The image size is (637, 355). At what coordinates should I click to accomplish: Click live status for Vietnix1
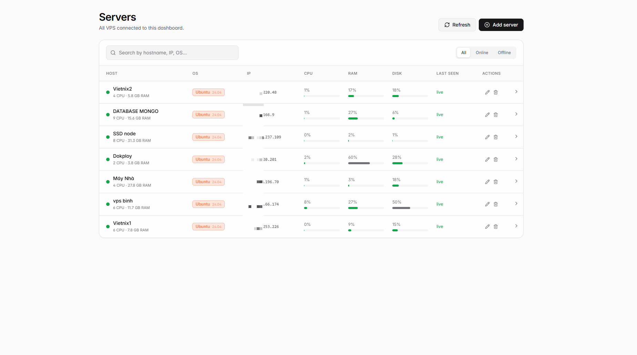coord(440,227)
